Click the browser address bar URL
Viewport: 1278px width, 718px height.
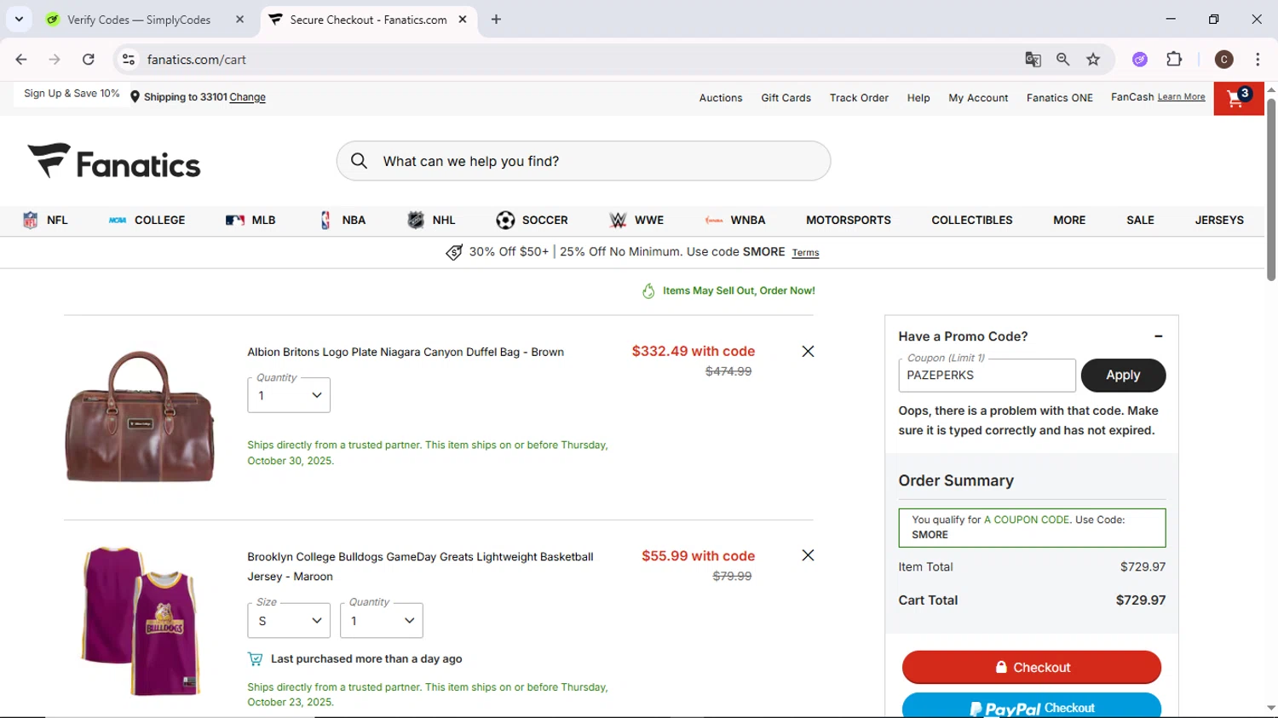pos(196,60)
